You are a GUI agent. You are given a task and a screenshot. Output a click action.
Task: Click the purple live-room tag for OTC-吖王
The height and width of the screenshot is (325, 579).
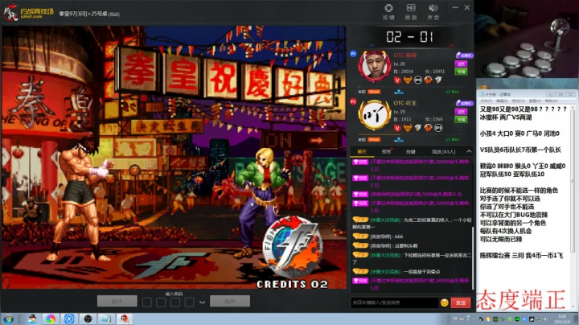(464, 103)
